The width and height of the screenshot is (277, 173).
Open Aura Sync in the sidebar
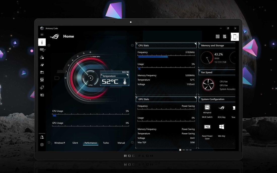tap(42, 57)
